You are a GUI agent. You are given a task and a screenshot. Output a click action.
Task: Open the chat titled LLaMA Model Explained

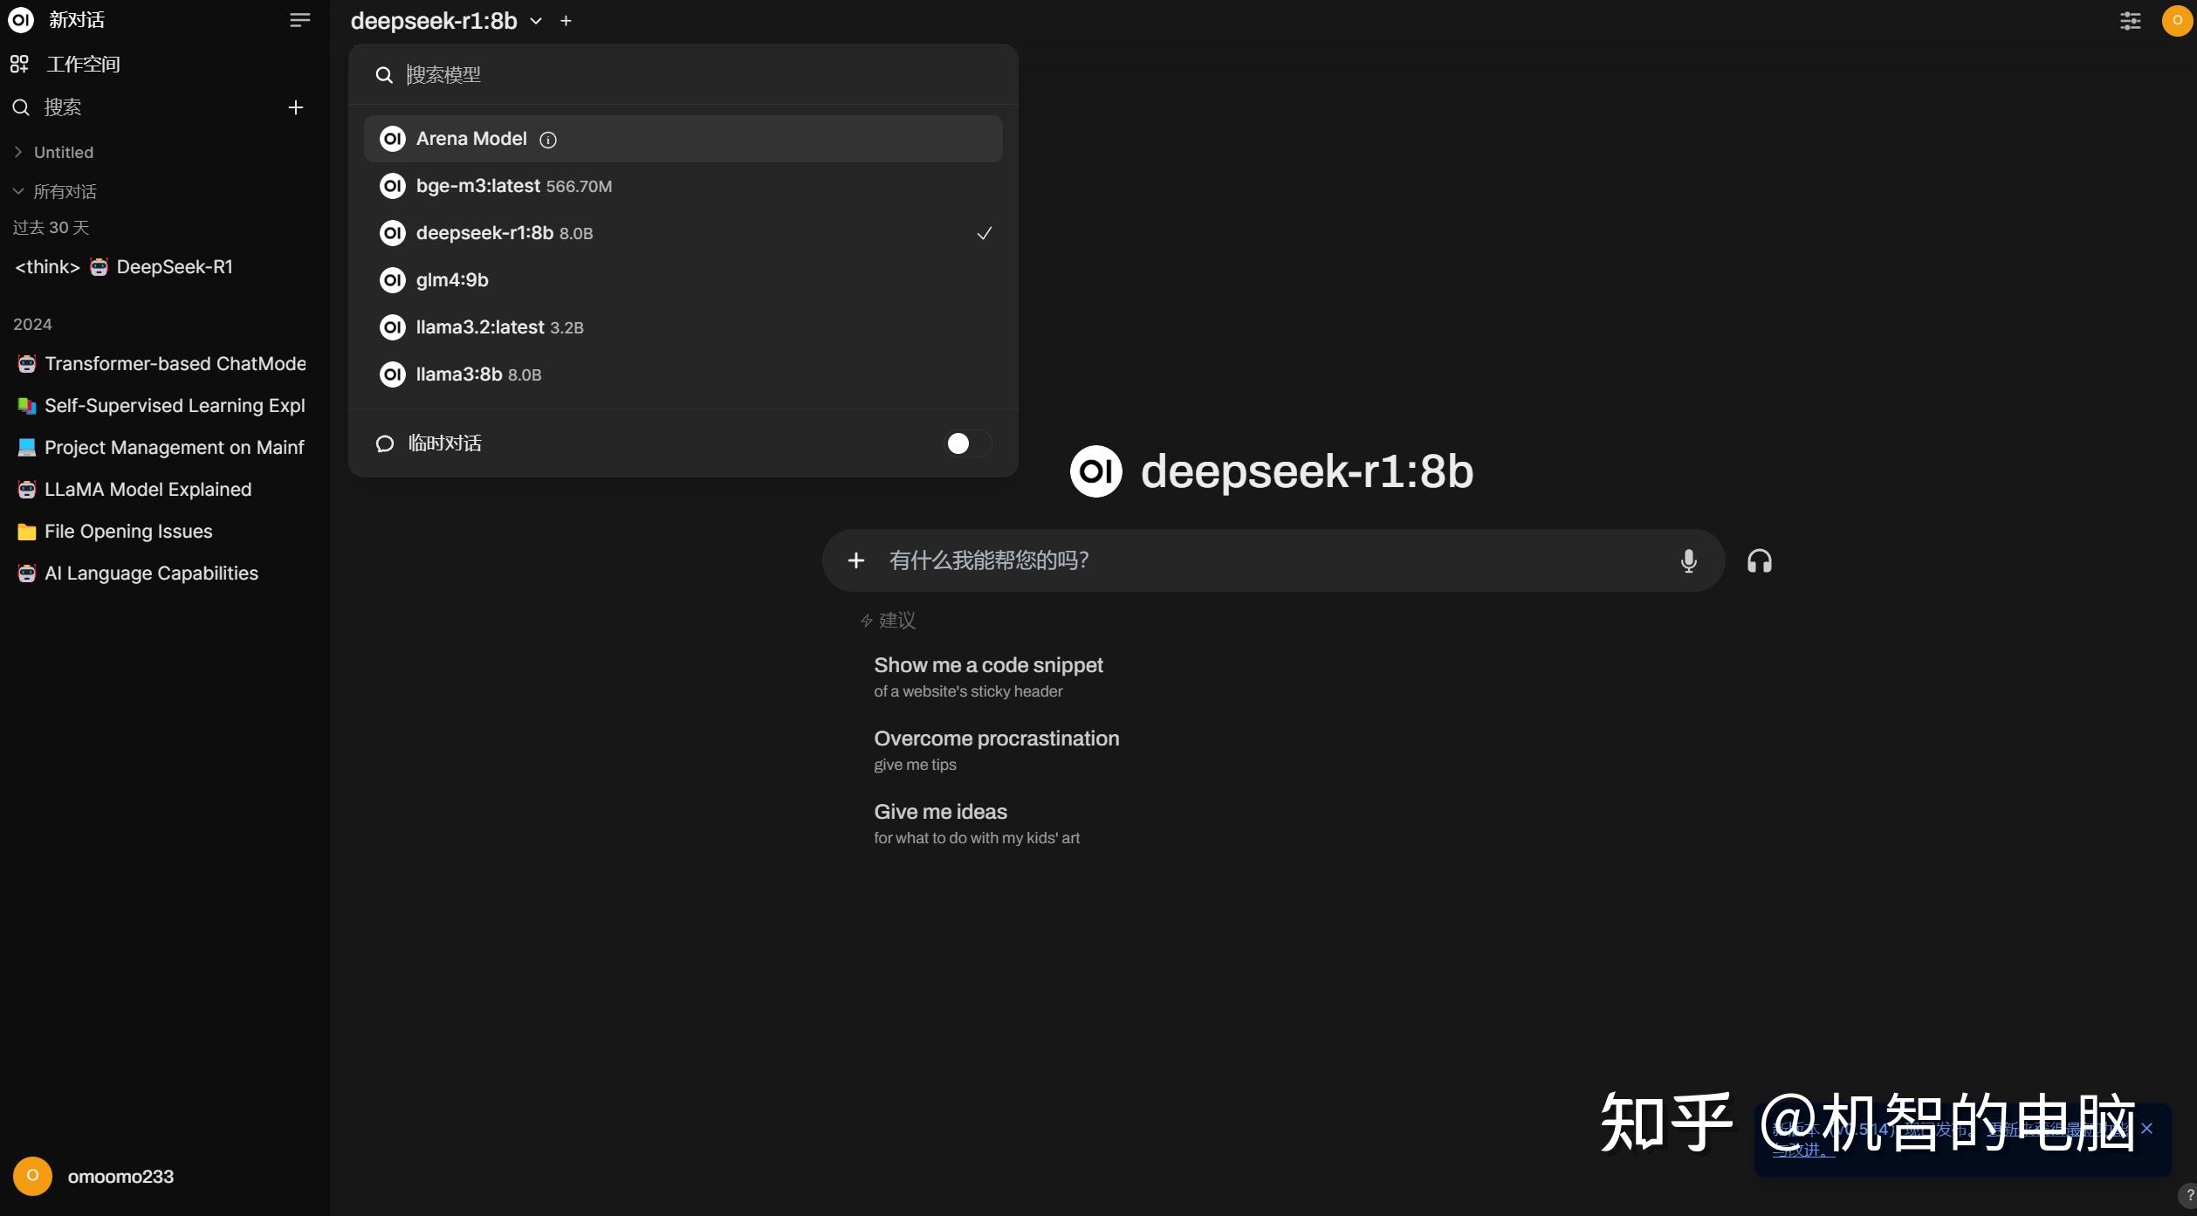pos(148,489)
